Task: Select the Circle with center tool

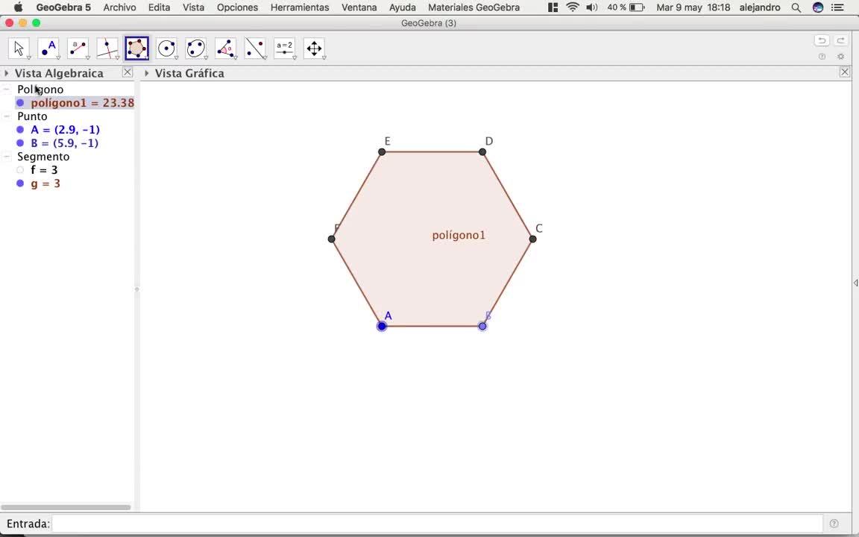Action: [x=166, y=48]
